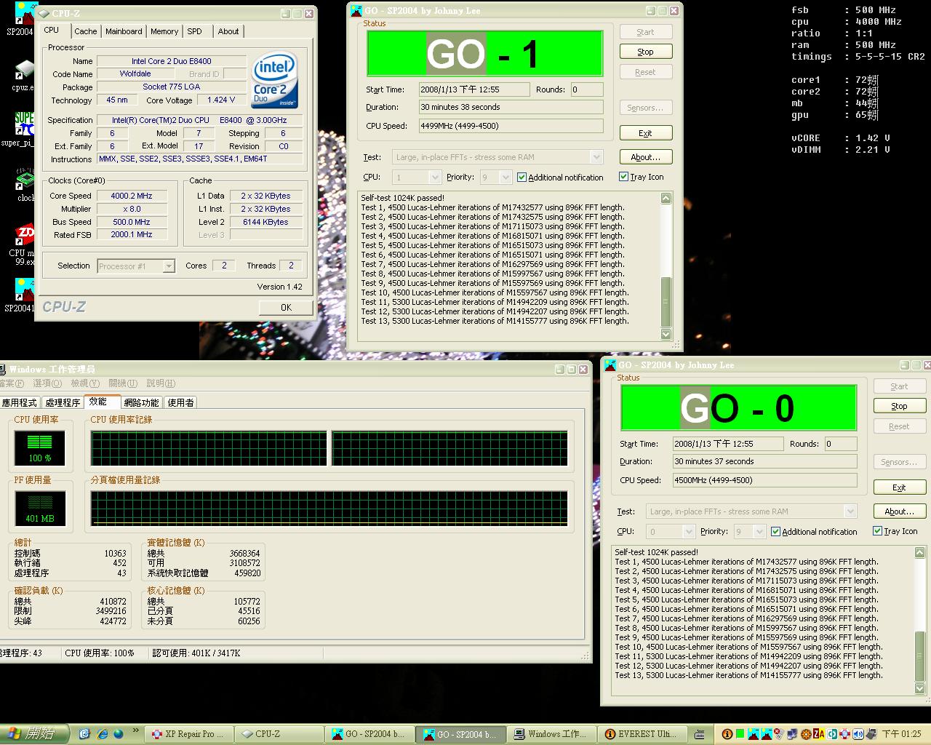Click the lifebuoy XP Repair tray icon

[845, 734]
